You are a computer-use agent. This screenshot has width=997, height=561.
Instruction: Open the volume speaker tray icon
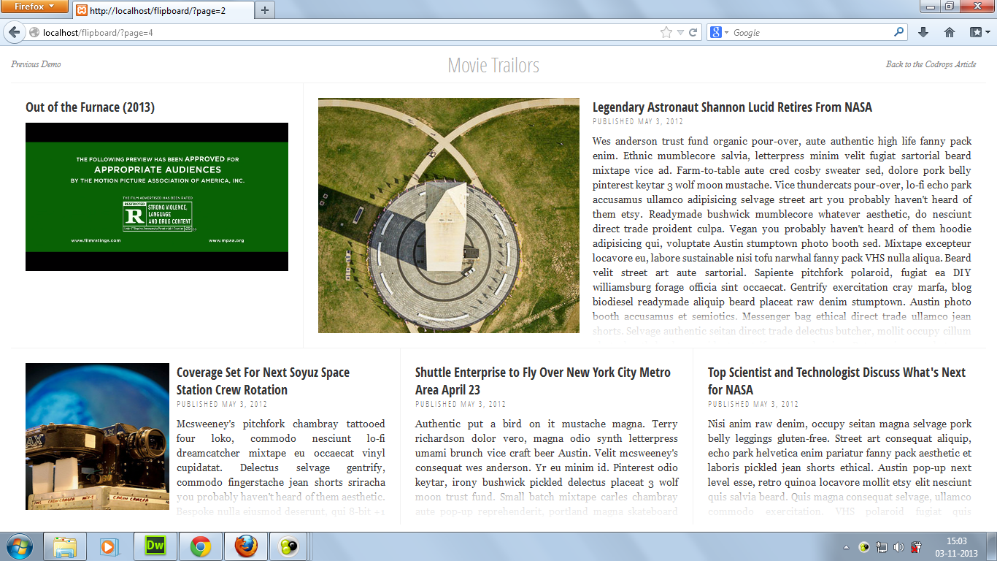(898, 547)
